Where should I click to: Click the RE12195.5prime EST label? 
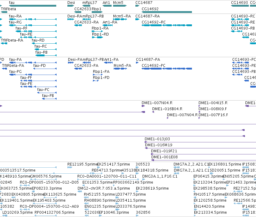pyautogui.click(x=82, y=164)
